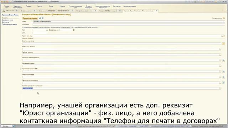The height and width of the screenshot is (128, 228).
Task: Close the Настройки и справочники tab
Action: [95, 11]
